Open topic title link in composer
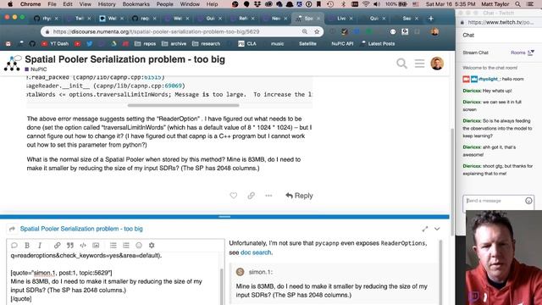Screen dimensions: 542x305 [81, 229]
